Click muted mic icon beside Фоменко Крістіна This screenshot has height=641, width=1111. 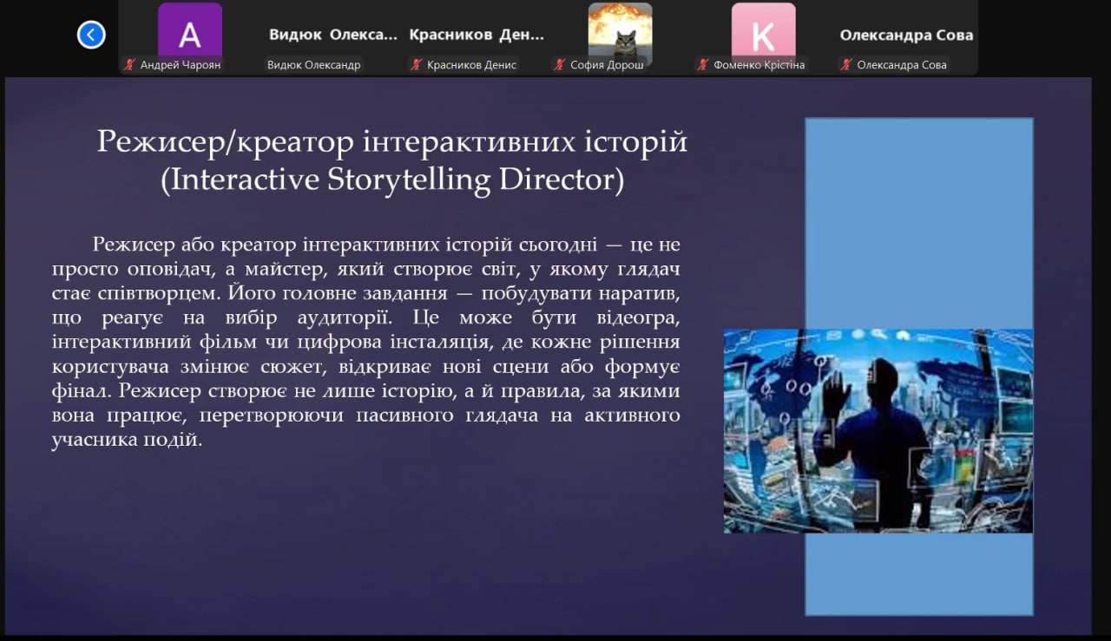(703, 65)
